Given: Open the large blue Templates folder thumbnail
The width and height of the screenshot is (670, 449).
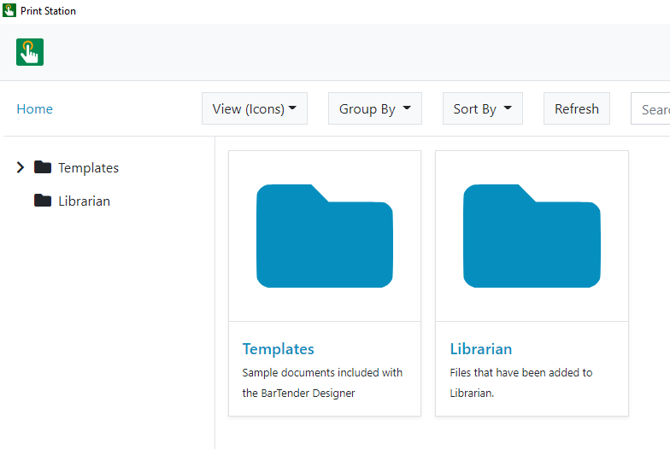Looking at the screenshot, I should [325, 236].
